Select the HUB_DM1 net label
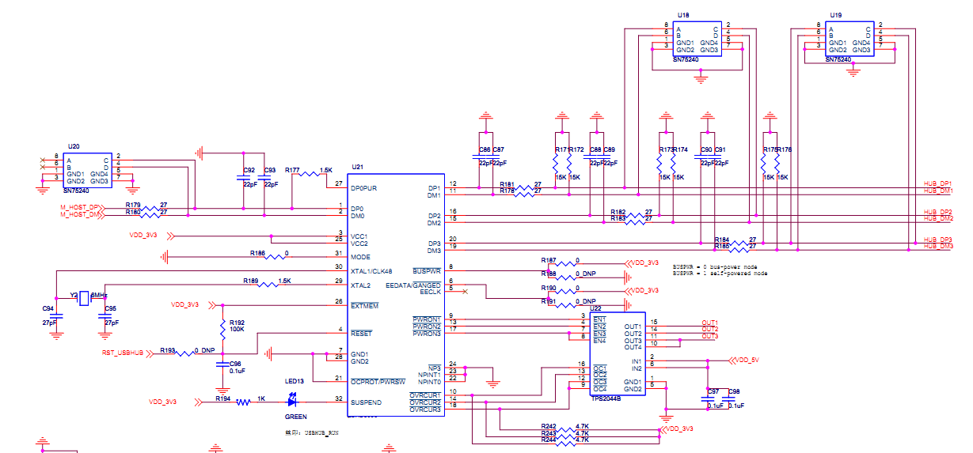 [x=938, y=191]
